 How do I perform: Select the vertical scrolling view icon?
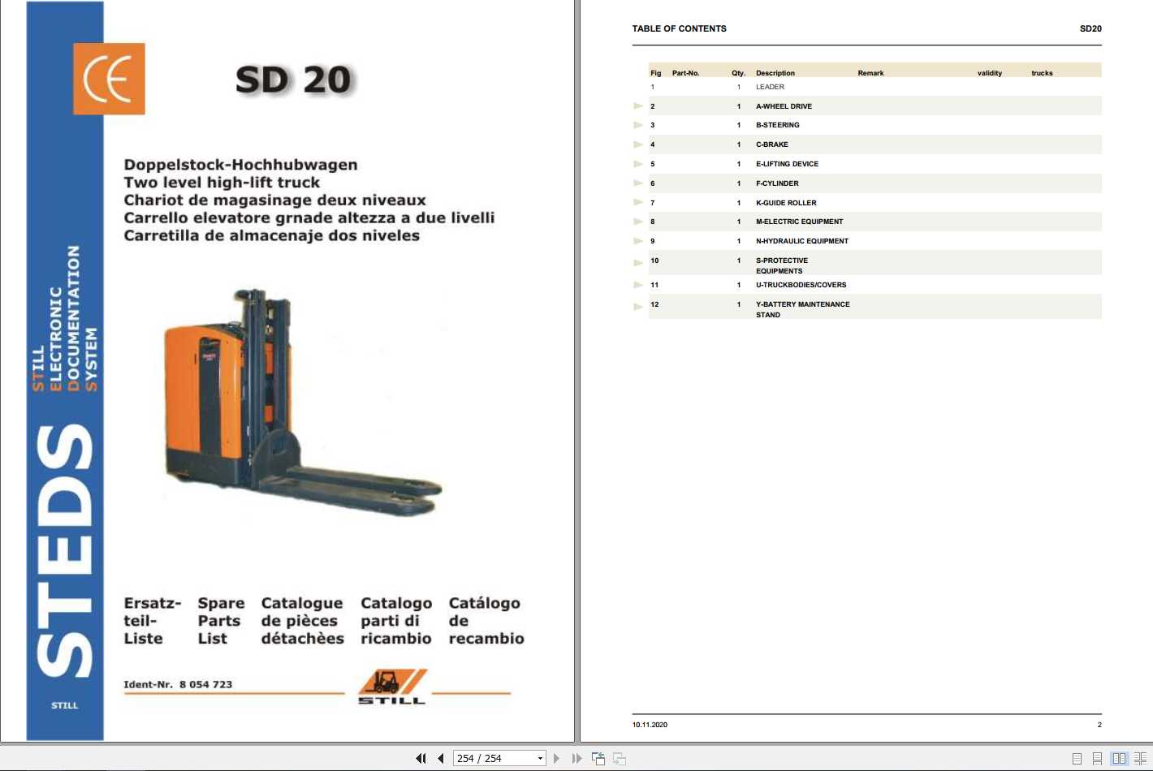(1097, 758)
